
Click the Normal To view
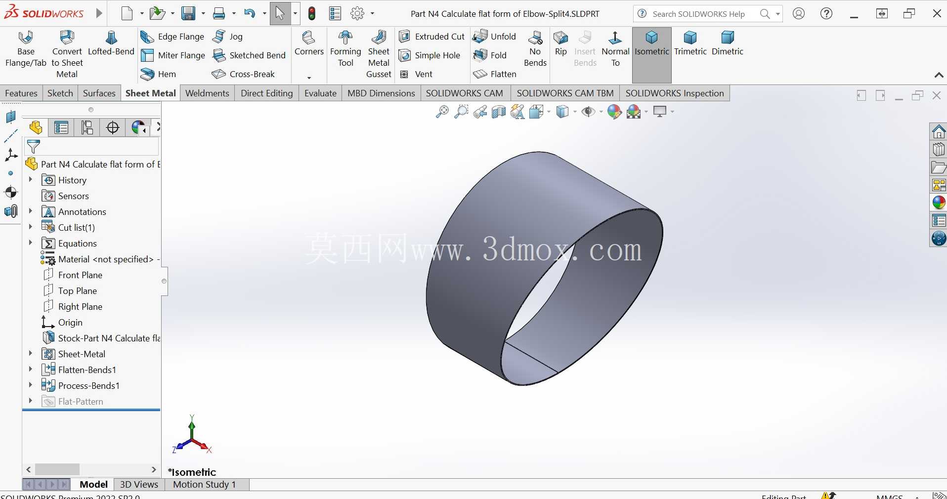click(615, 48)
